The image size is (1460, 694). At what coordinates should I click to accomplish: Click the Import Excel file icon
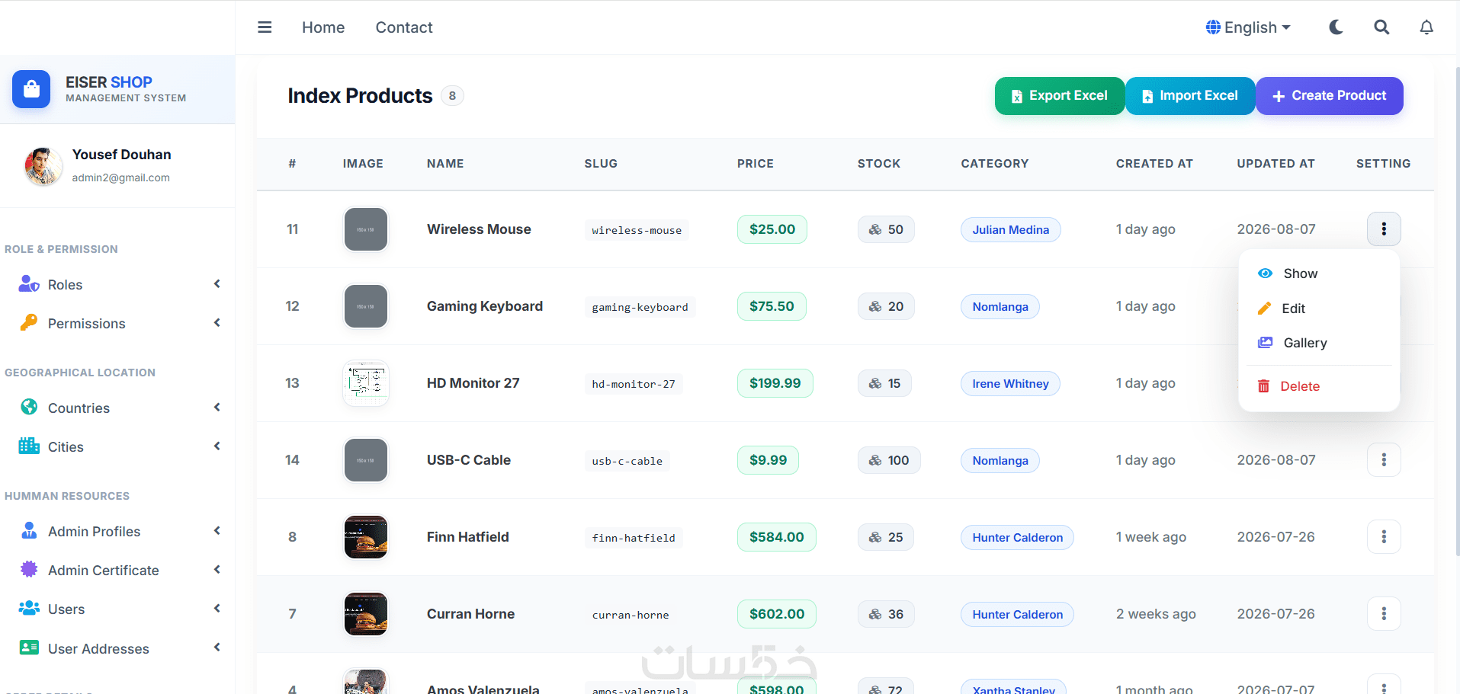click(x=1147, y=96)
